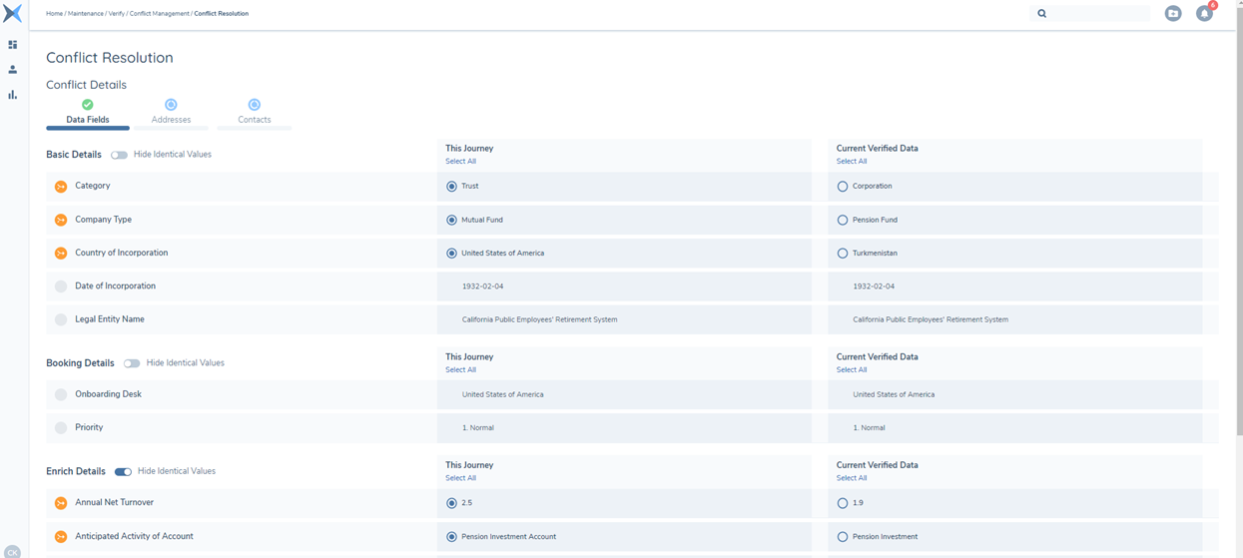Select the 2.5 turnover radio button
The height and width of the screenshot is (558, 1243).
[451, 503]
